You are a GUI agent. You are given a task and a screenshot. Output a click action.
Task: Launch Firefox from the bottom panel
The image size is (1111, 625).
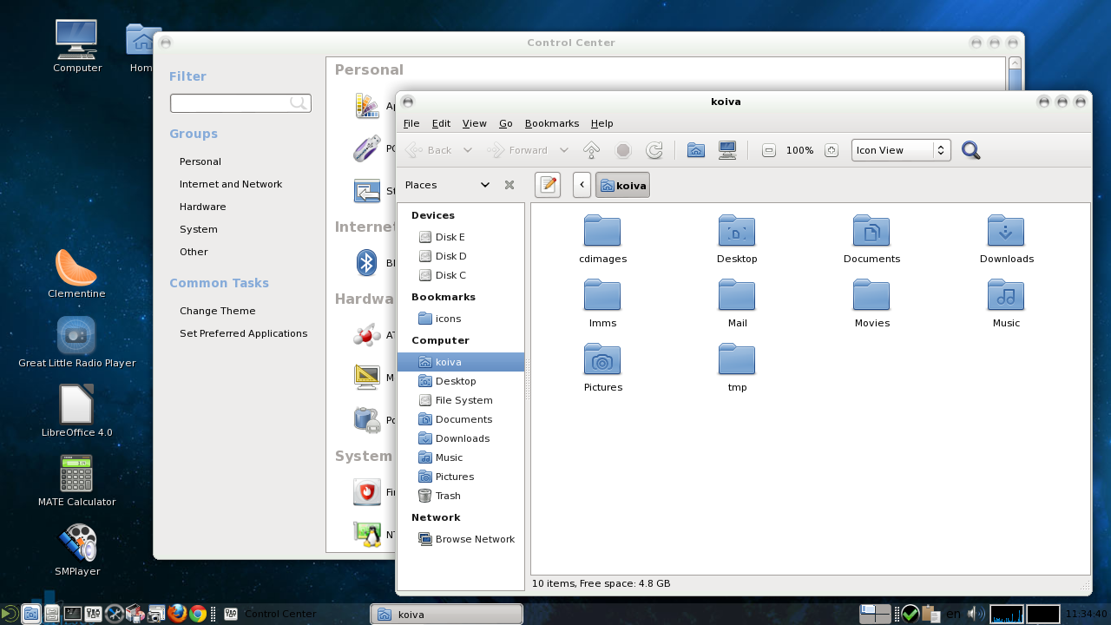[x=178, y=614]
